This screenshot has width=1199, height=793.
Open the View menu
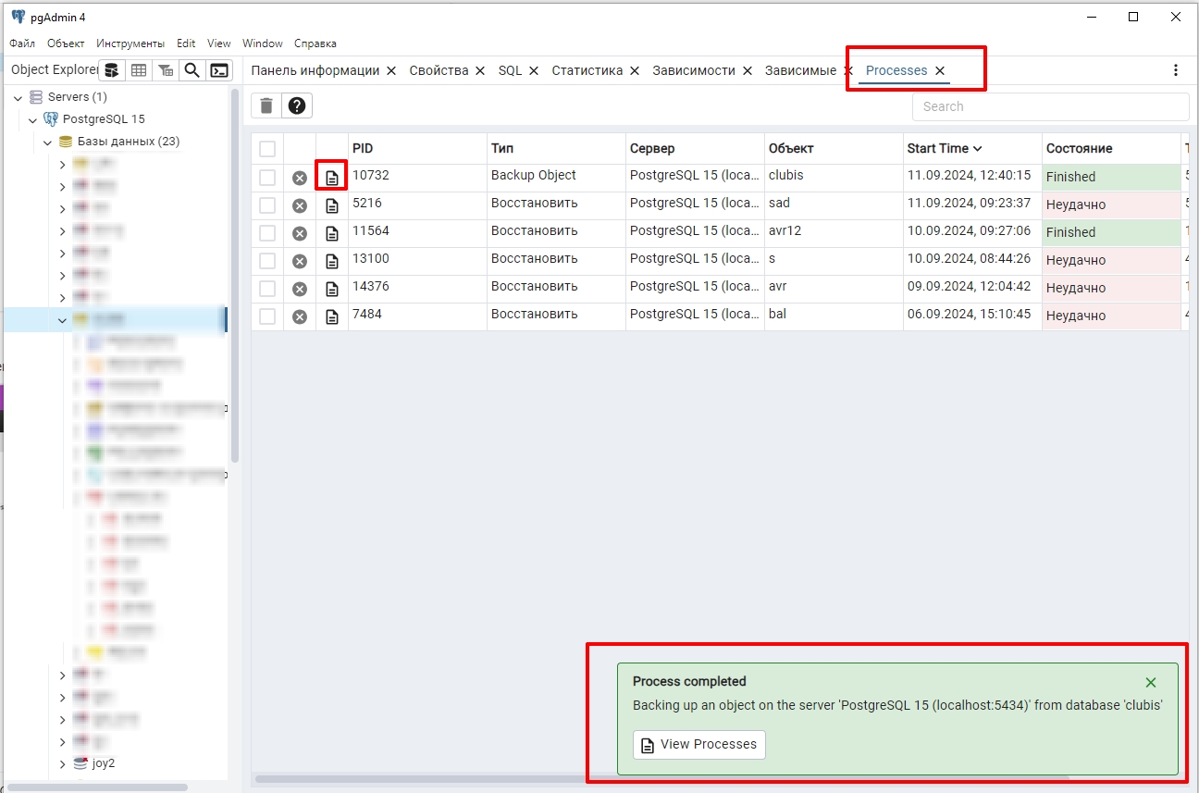point(219,43)
